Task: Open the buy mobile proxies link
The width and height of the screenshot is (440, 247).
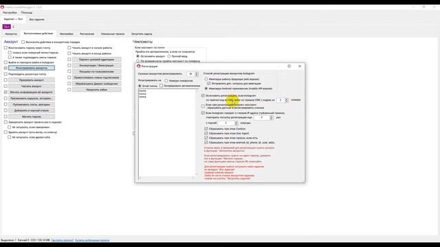Action: point(92,240)
